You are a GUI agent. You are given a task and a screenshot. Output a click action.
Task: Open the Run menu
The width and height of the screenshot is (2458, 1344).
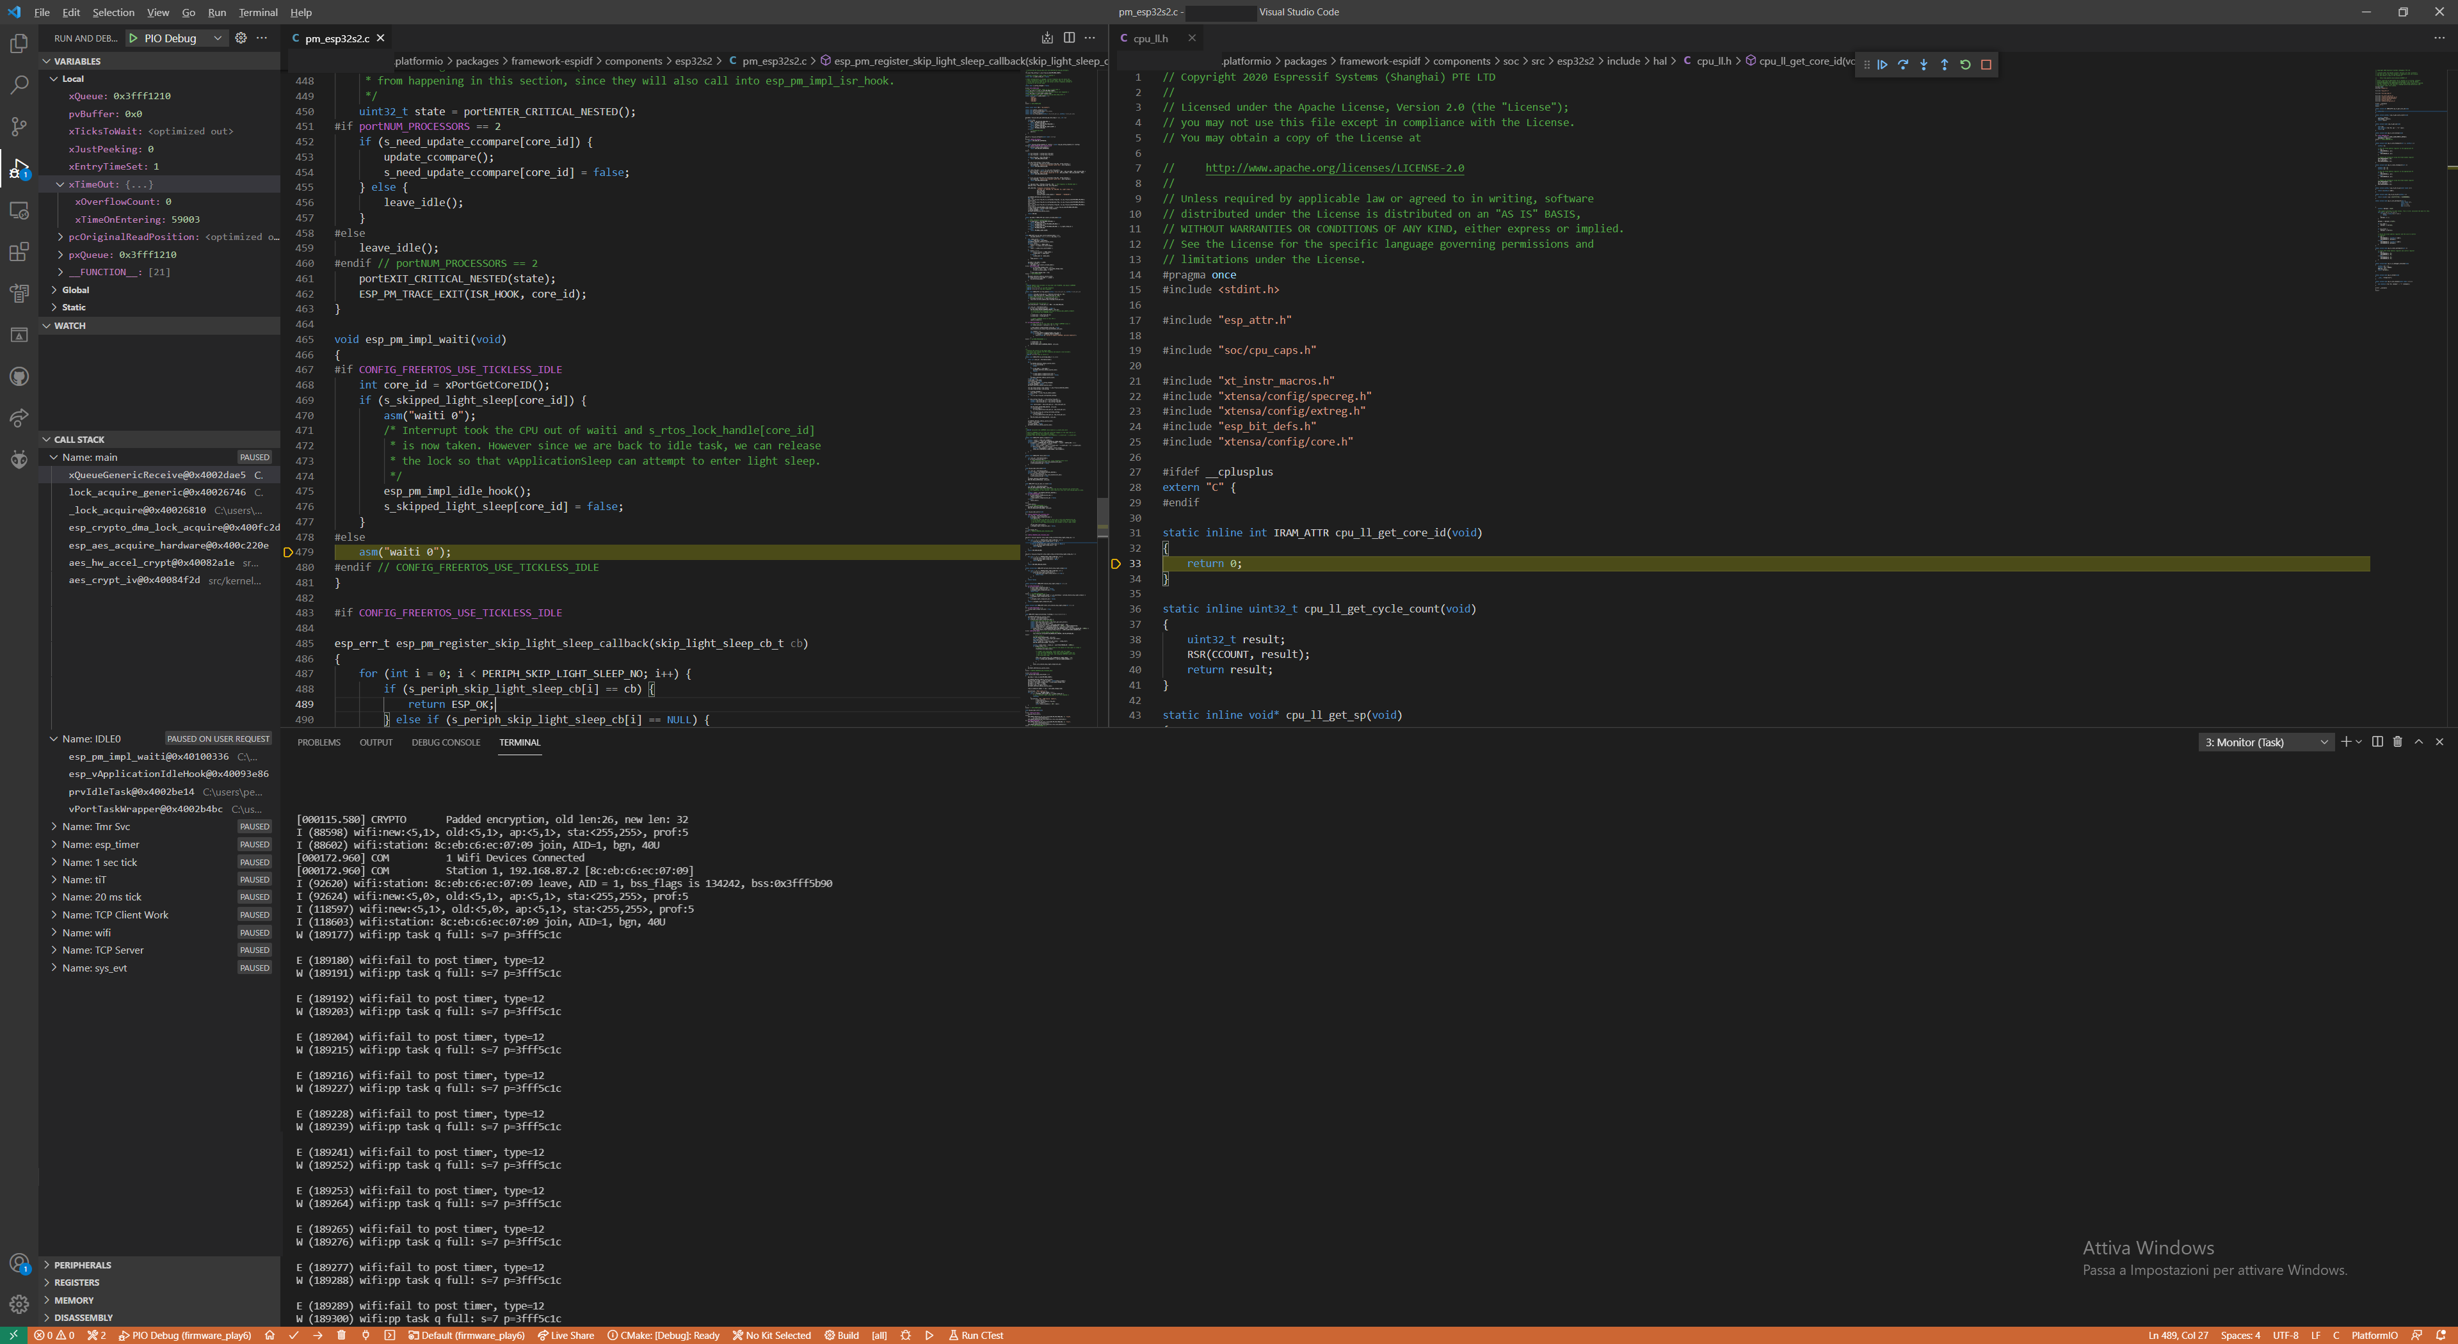click(216, 12)
